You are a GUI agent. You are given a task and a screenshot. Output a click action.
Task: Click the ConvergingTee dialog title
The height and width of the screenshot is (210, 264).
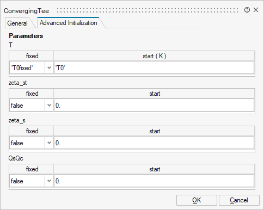(26, 11)
